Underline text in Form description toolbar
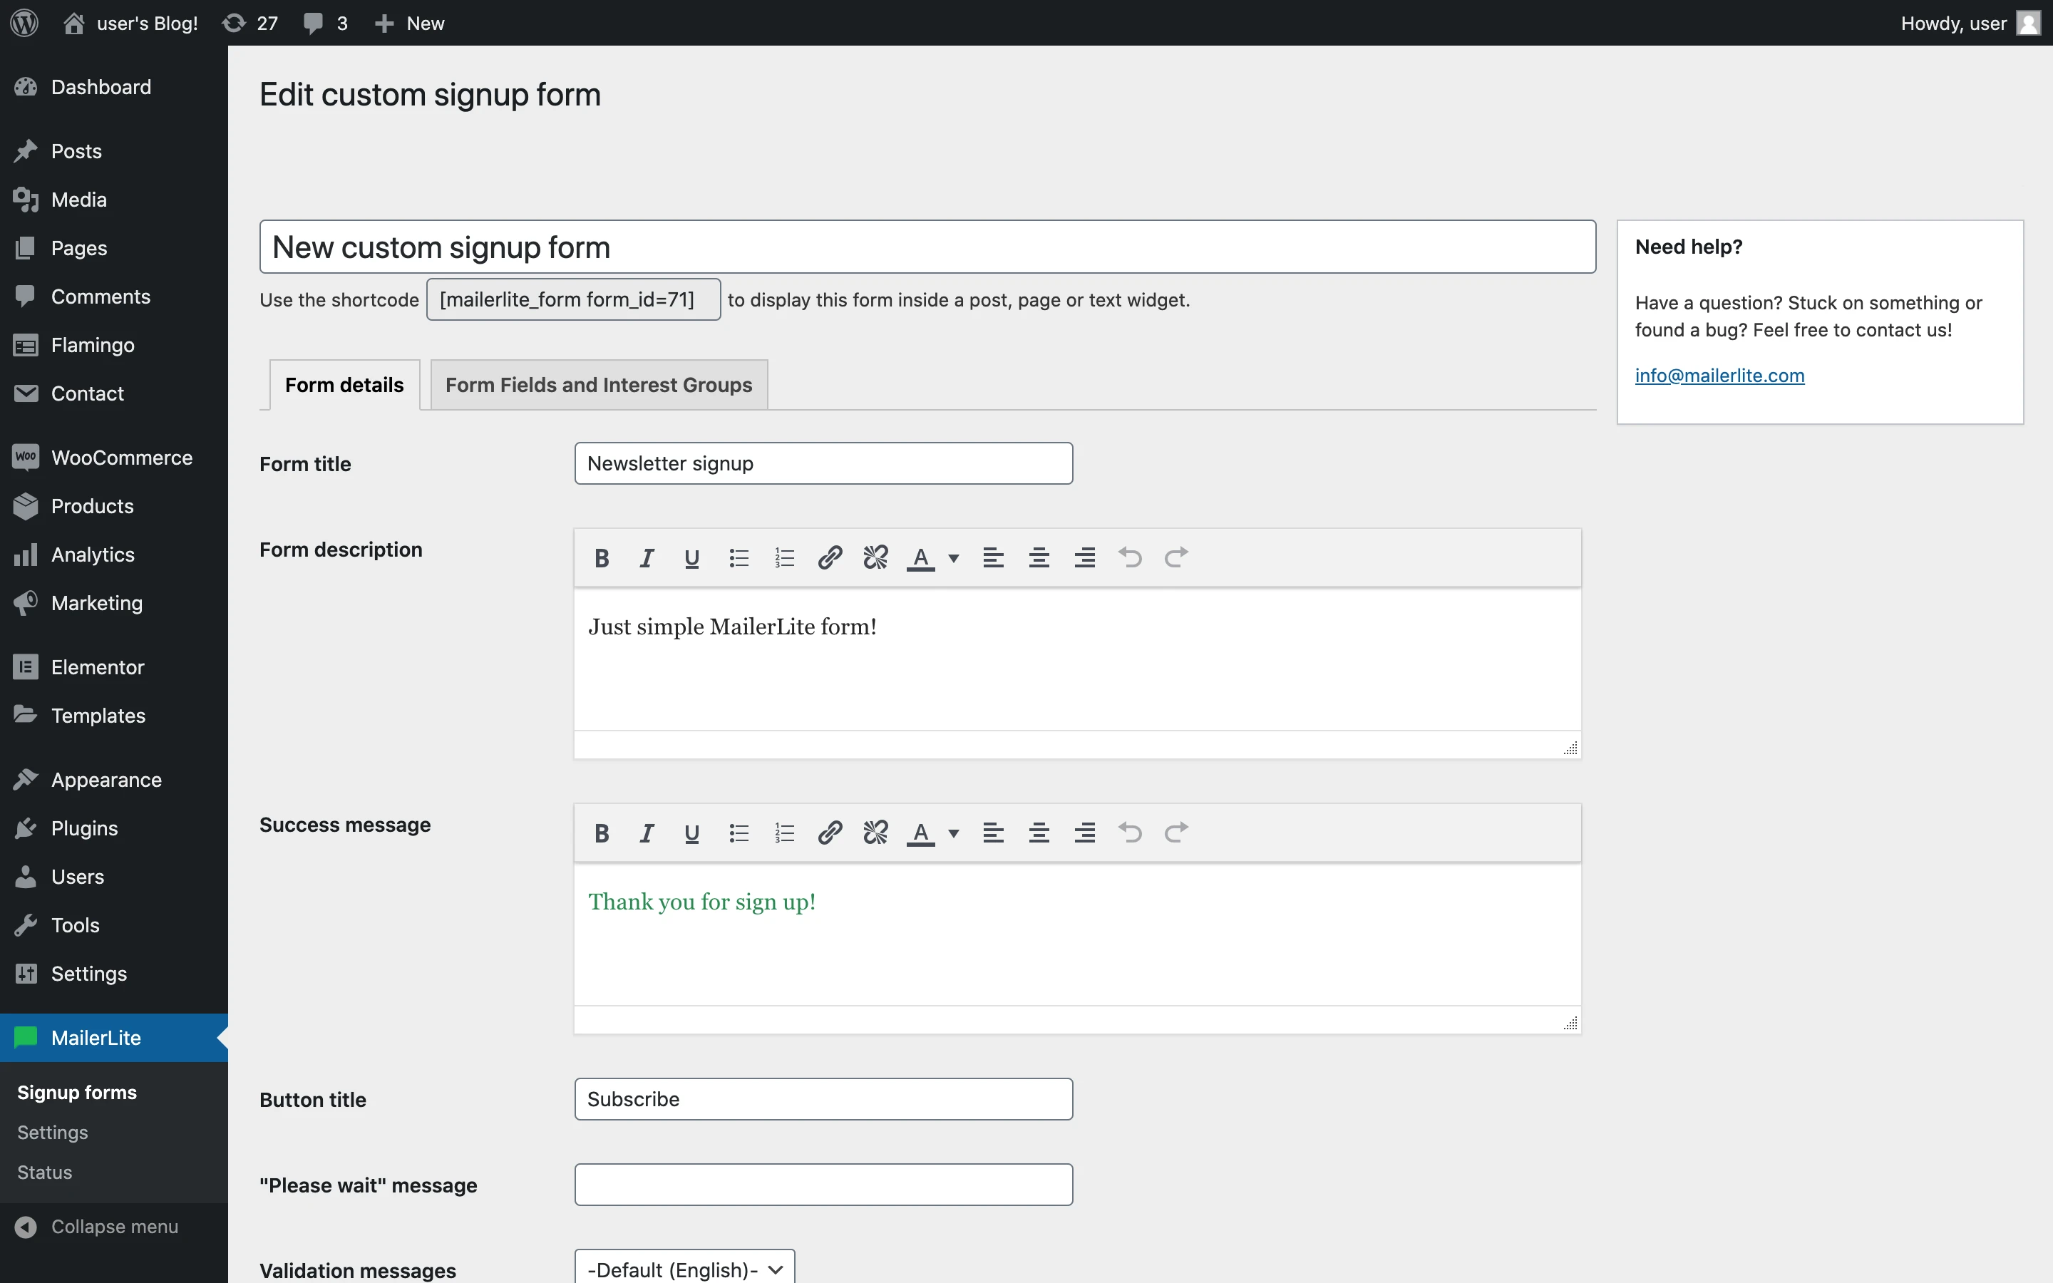 click(x=691, y=557)
